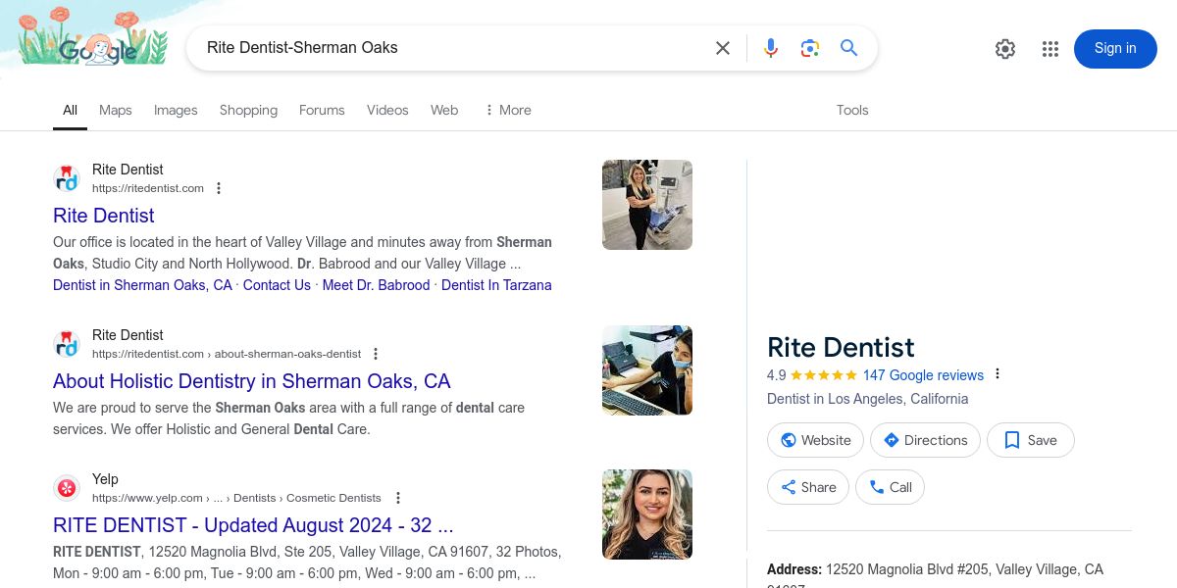The width and height of the screenshot is (1177, 588).
Task: Click the Yelp favicon icon
Action: click(67, 488)
